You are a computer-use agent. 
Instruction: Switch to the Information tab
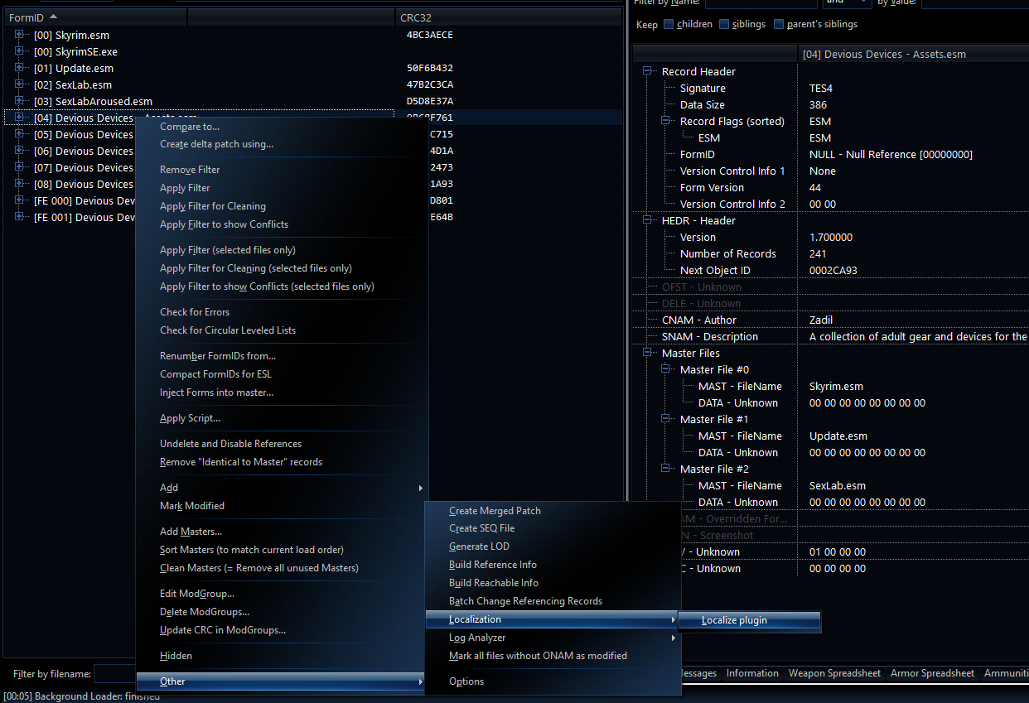click(x=752, y=673)
